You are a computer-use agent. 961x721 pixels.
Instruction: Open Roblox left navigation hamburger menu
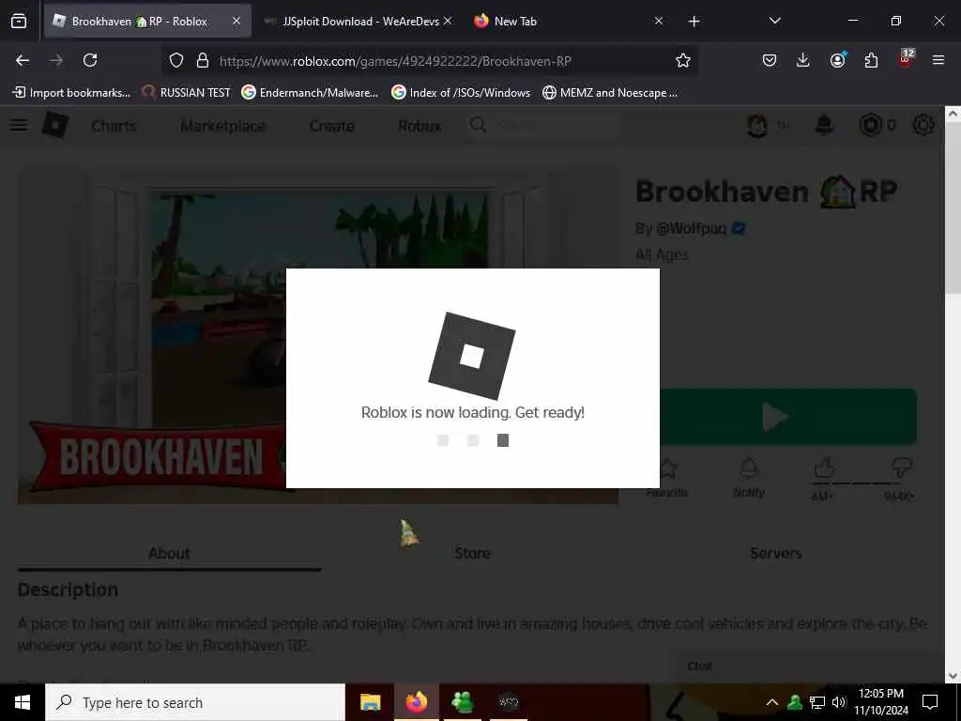(19, 125)
